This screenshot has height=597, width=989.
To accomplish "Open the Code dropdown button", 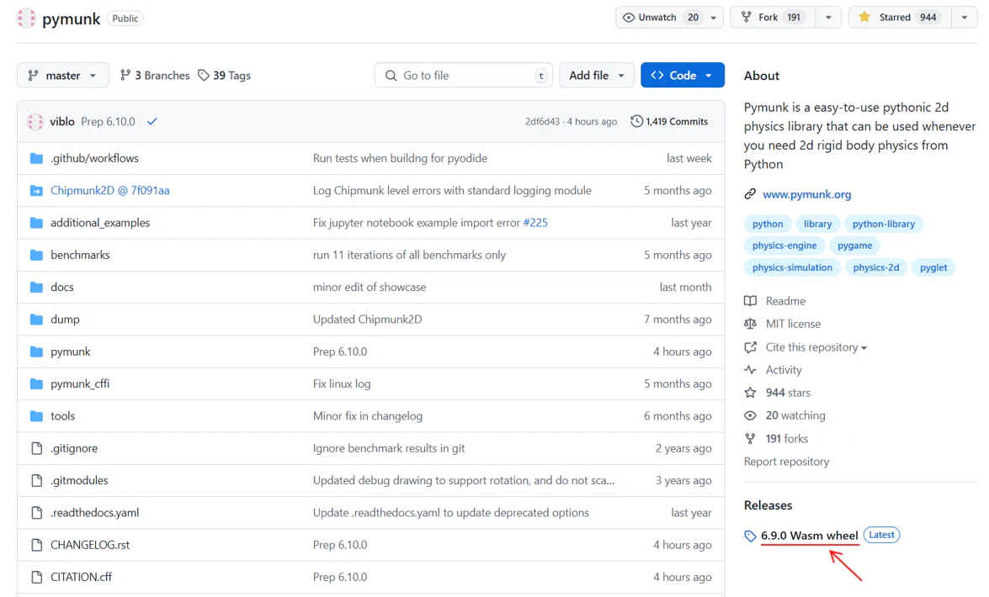I will pyautogui.click(x=683, y=75).
